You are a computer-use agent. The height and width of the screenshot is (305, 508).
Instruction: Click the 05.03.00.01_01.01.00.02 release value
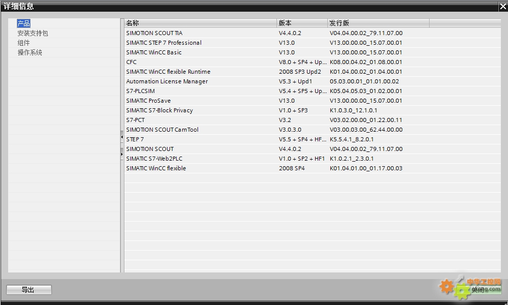point(364,81)
